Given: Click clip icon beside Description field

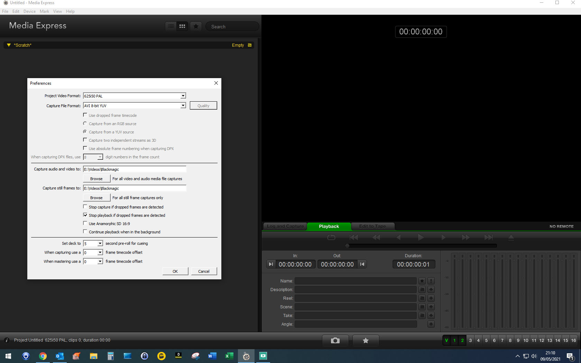Looking at the screenshot, I should pyautogui.click(x=422, y=290).
